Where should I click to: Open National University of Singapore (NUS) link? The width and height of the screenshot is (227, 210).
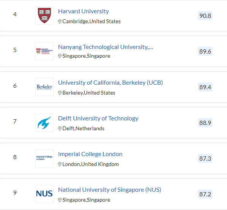(x=110, y=190)
